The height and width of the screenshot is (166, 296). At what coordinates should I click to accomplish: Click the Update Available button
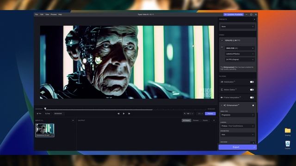234,14
